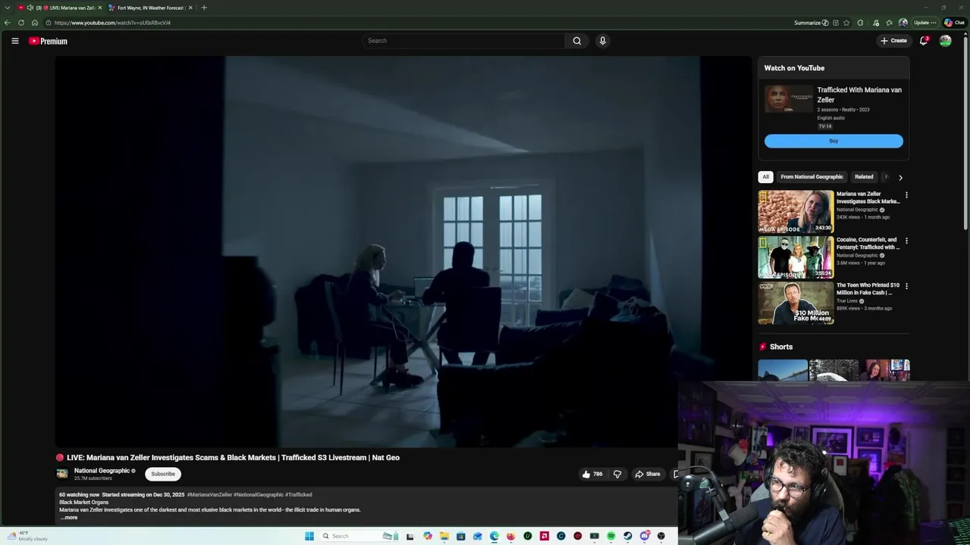The width and height of the screenshot is (970, 545).
Task: Open #NationalGeographic hashtag link
Action: click(258, 494)
